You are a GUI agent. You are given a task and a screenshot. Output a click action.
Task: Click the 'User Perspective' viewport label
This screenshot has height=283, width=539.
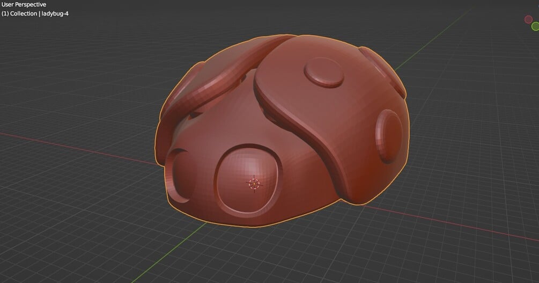(x=24, y=4)
